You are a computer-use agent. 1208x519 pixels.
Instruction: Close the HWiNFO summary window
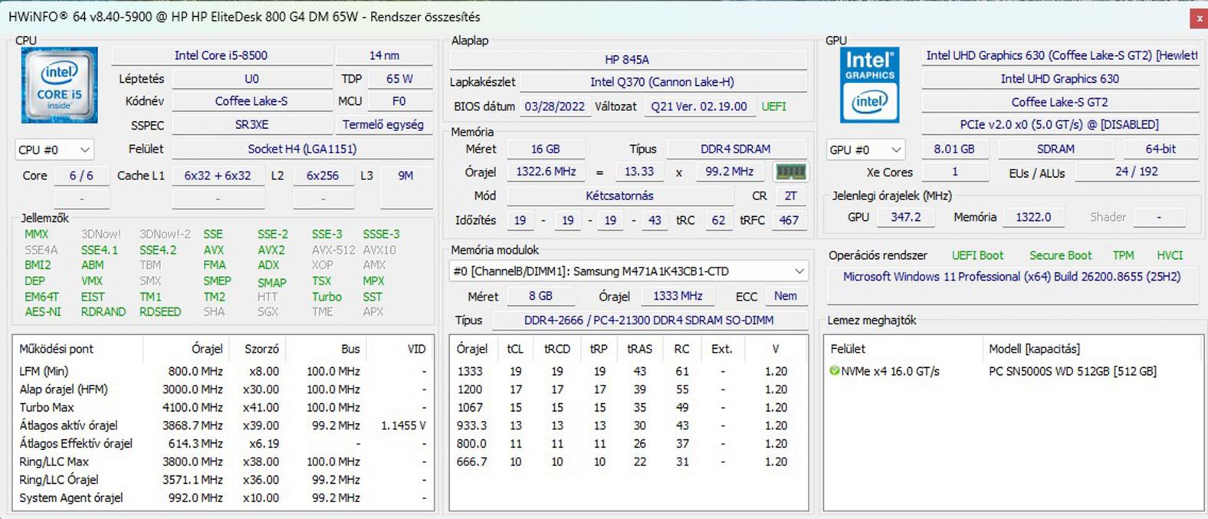[x=1199, y=18]
